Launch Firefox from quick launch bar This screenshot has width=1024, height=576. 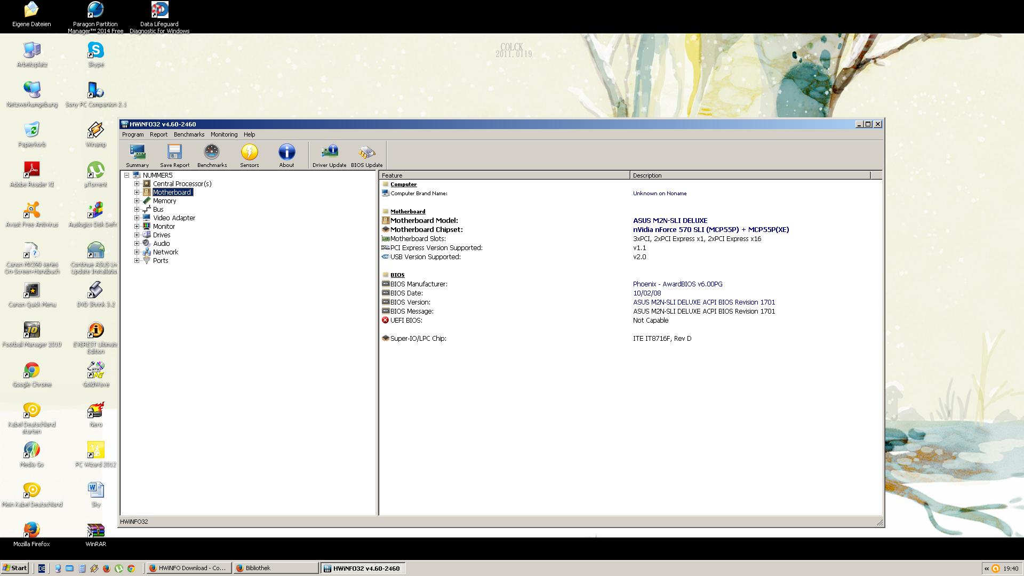tap(106, 569)
